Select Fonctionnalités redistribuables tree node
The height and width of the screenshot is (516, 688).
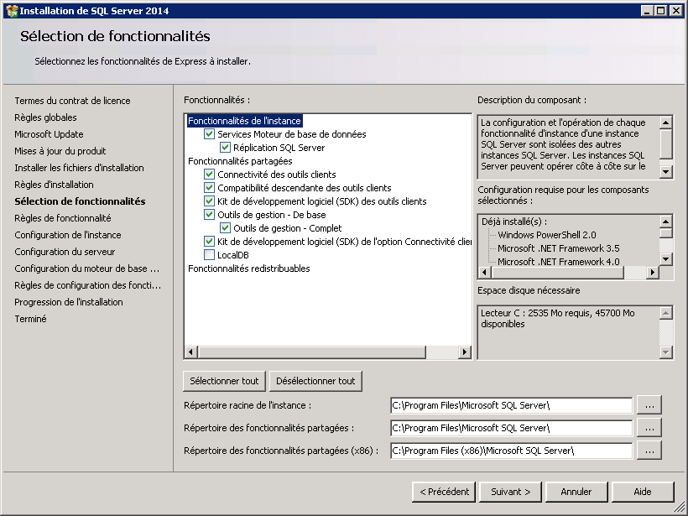pyautogui.click(x=248, y=268)
